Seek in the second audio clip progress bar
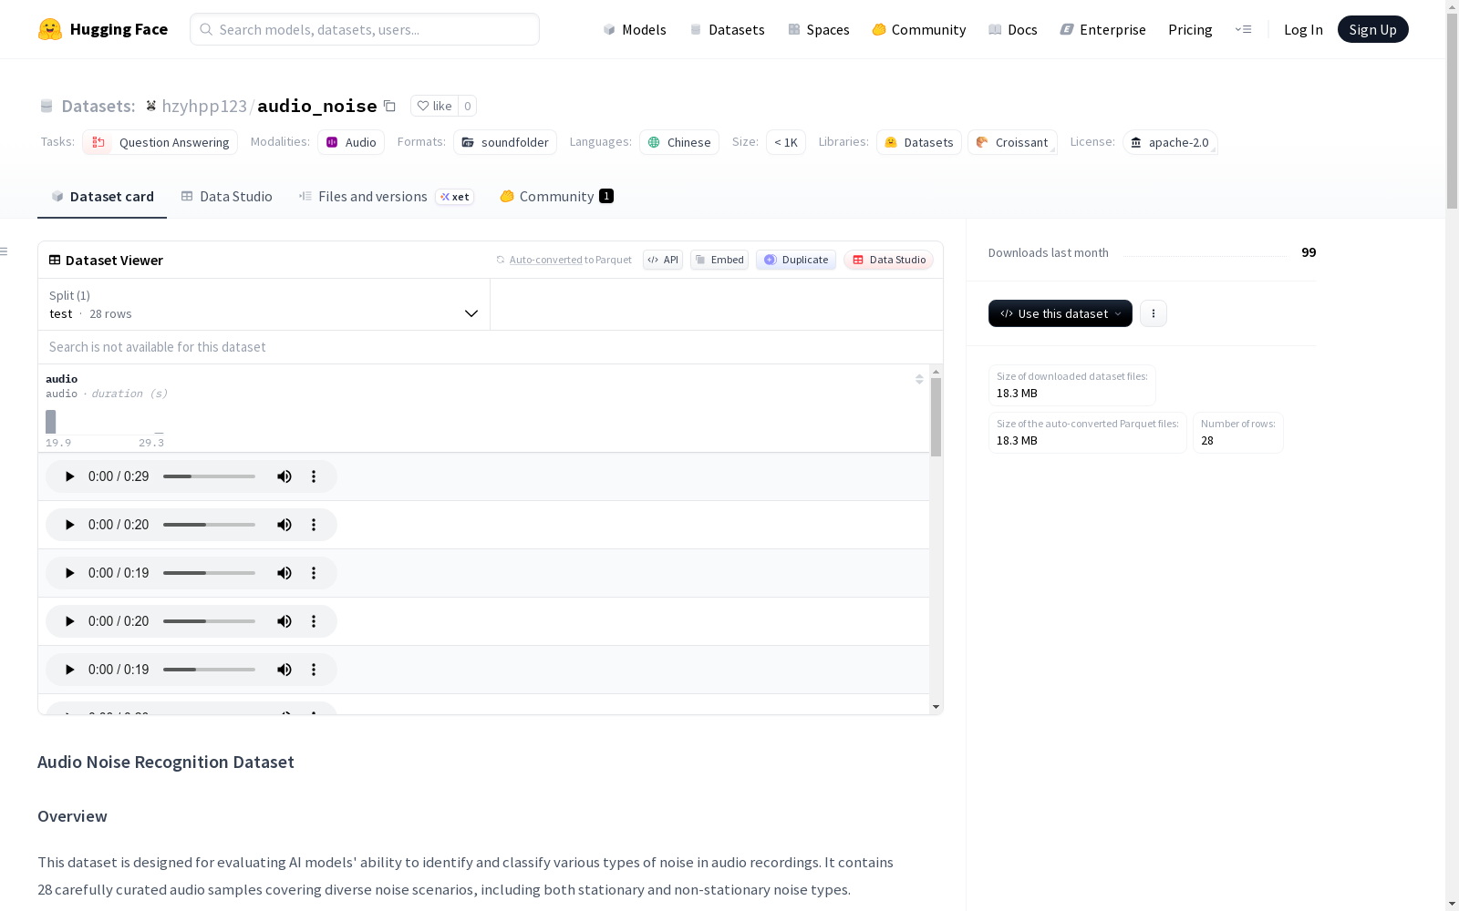1459x911 pixels. click(x=209, y=525)
